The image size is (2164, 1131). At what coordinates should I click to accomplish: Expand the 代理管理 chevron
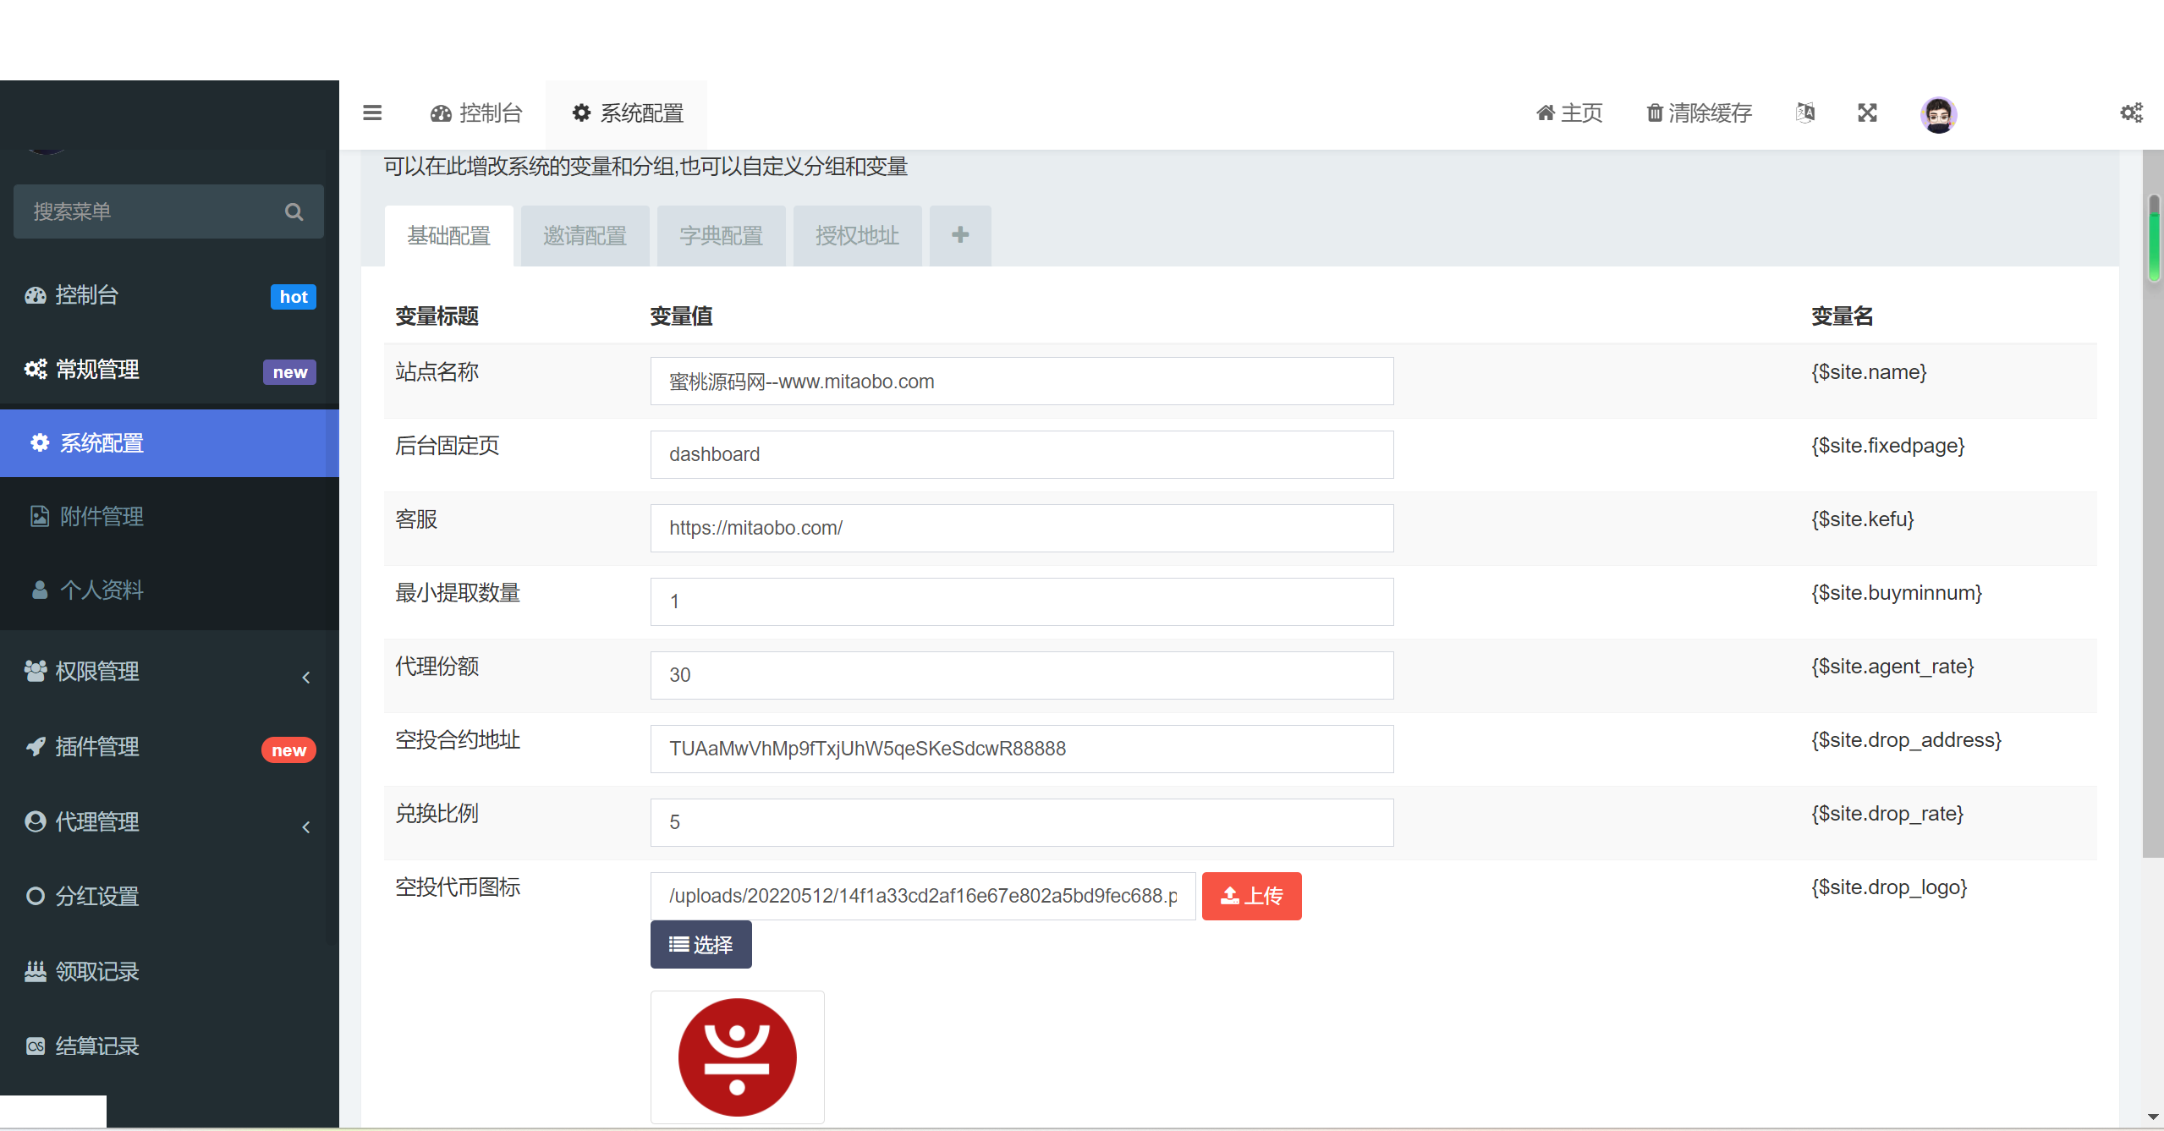pyautogui.click(x=306, y=826)
